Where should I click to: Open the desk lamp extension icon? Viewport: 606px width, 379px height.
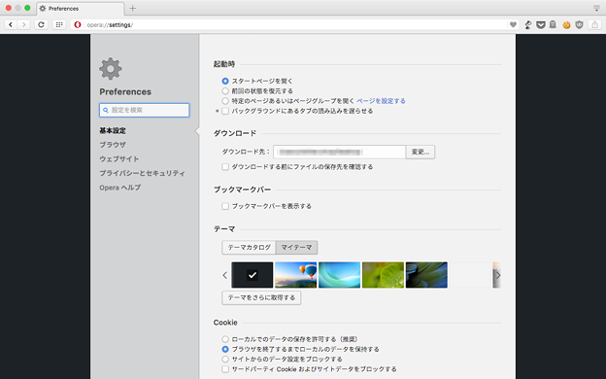pos(528,24)
